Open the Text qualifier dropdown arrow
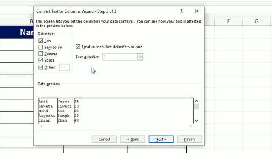 point(140,57)
